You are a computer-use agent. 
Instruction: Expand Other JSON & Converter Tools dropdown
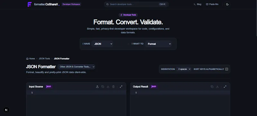76,67
